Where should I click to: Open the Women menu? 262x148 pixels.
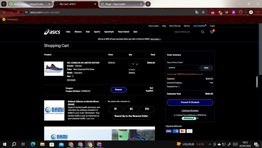78,32
